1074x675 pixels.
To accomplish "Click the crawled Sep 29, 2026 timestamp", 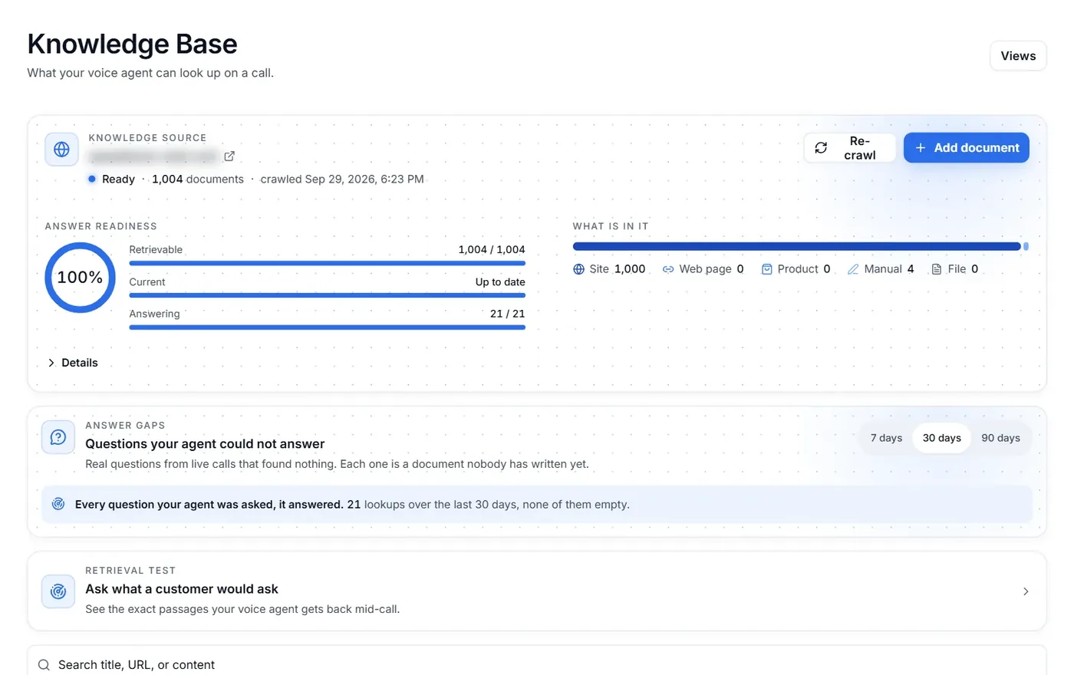I will 342,179.
